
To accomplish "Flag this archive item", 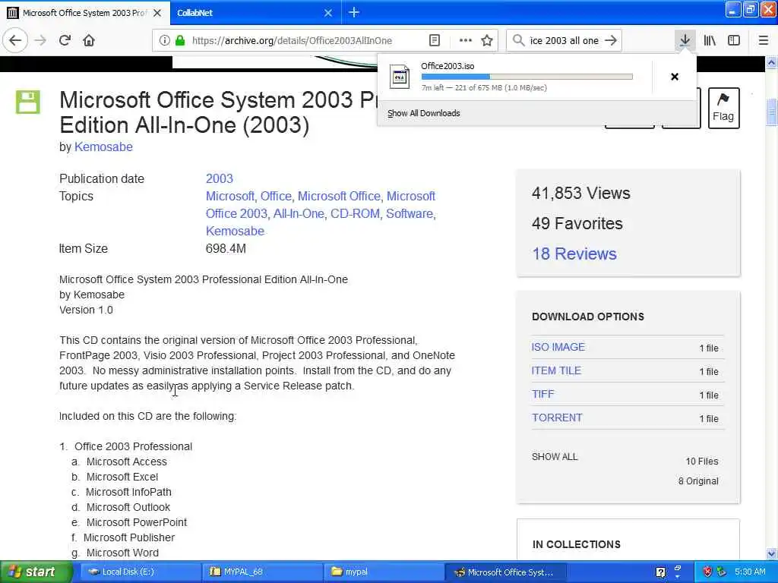I will 723,108.
